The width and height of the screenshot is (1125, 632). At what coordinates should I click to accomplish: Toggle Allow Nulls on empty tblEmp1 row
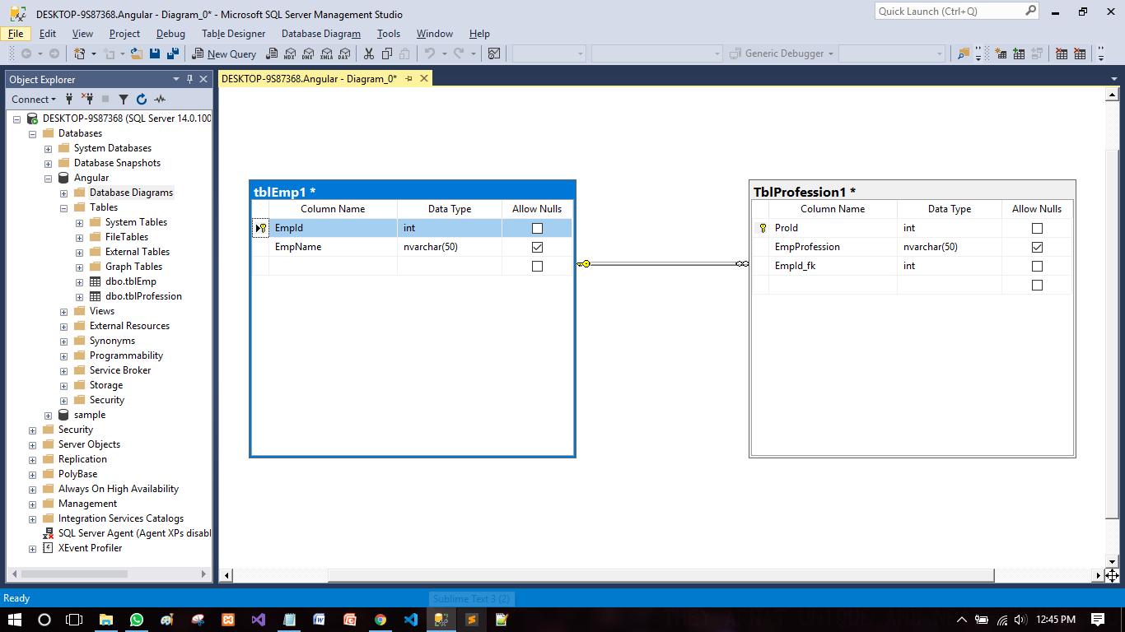pyautogui.click(x=537, y=266)
